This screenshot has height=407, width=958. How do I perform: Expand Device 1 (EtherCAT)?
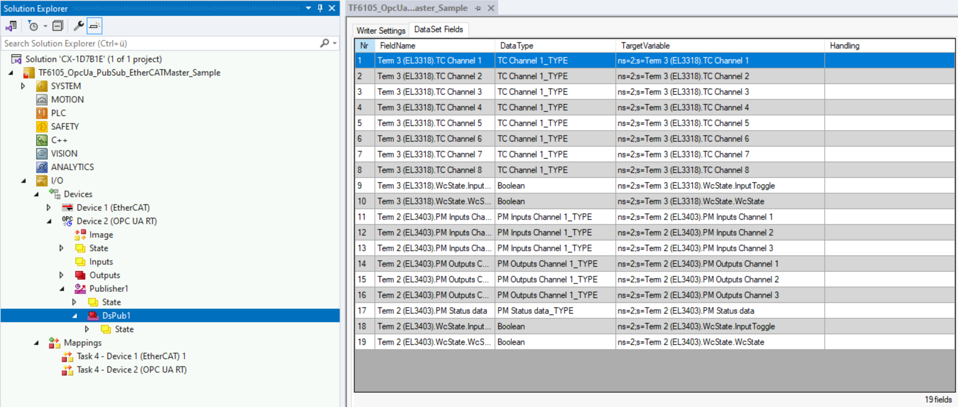48,208
